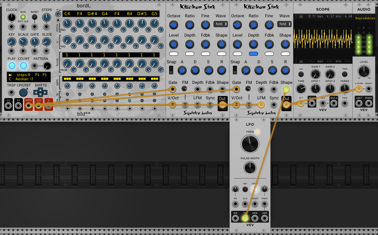Click the G1 output jack on bordL
The height and width of the screenshot is (235, 378).
pos(9,106)
